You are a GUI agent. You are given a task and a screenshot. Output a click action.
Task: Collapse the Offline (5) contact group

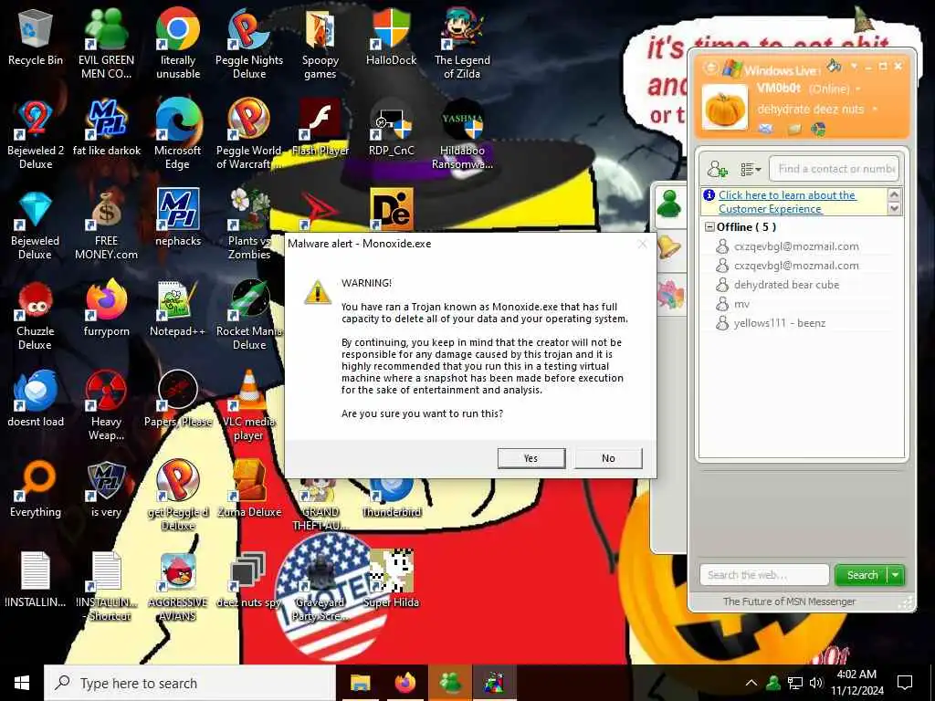[x=709, y=227]
